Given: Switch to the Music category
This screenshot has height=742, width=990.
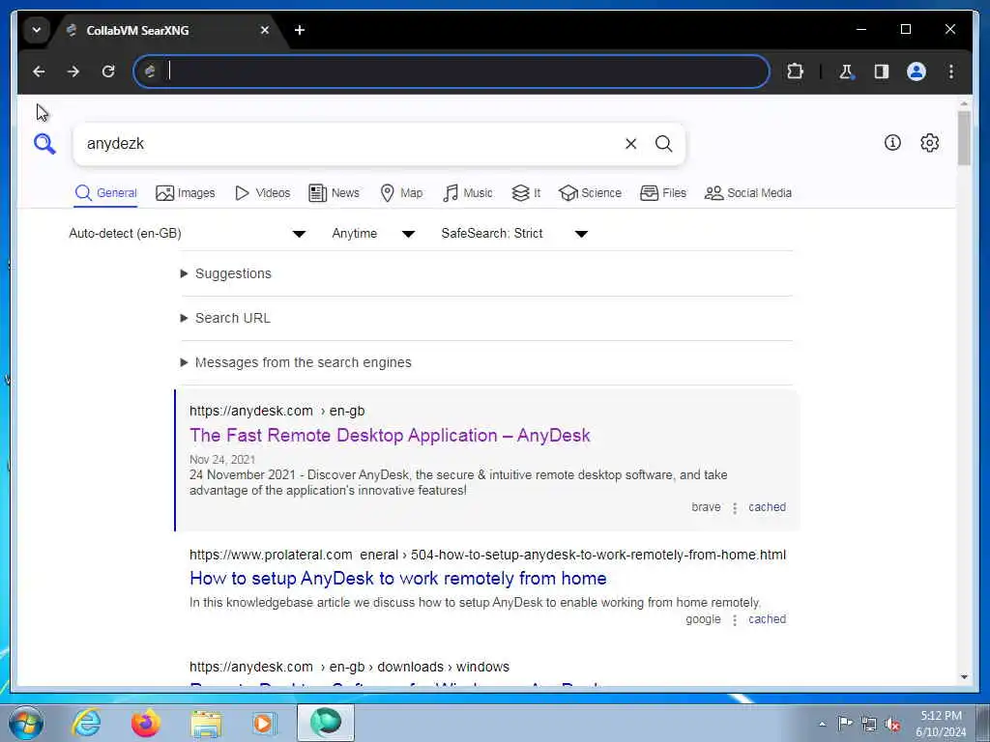Looking at the screenshot, I should 468,193.
